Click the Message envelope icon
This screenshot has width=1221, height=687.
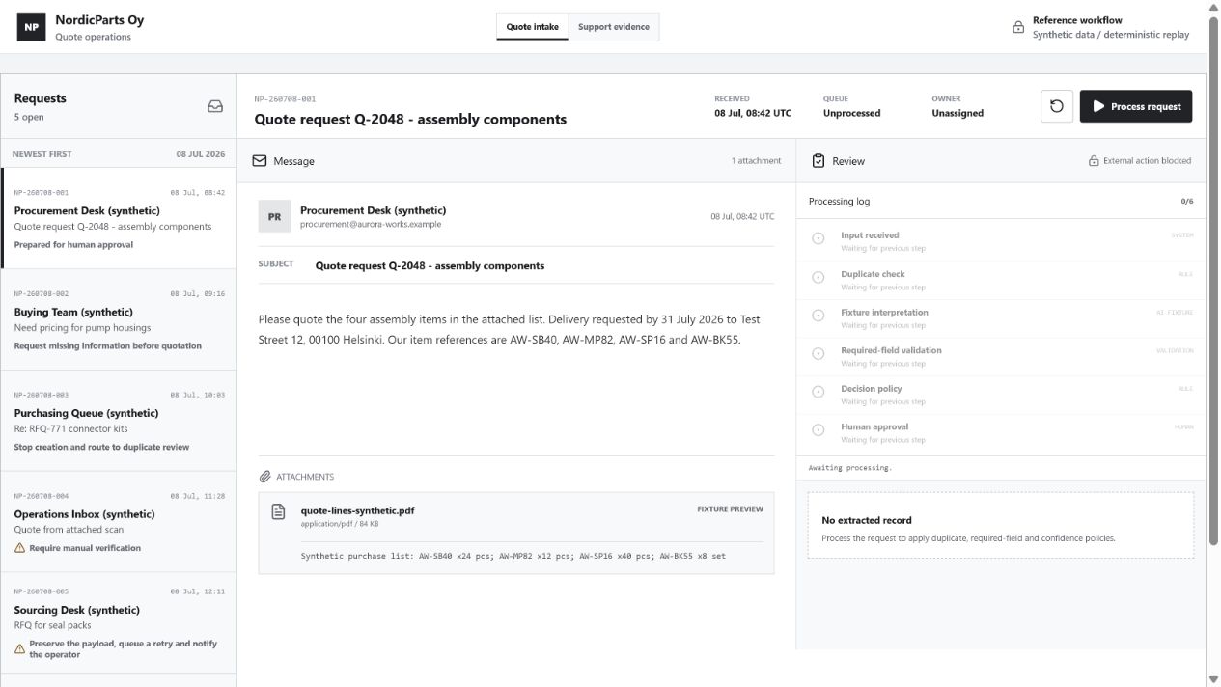[x=259, y=161]
